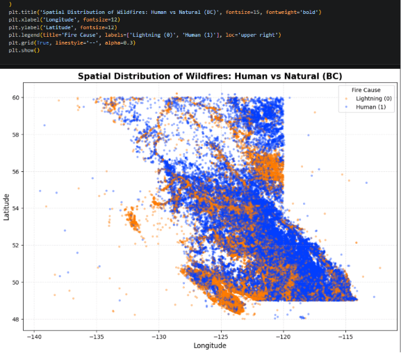Place cursor on the plt.xlabel code line
The image size is (401, 353).
coord(64,19)
